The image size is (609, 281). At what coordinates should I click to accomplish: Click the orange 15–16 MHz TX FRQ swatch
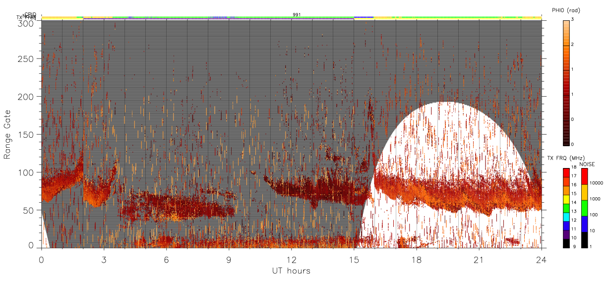566,190
